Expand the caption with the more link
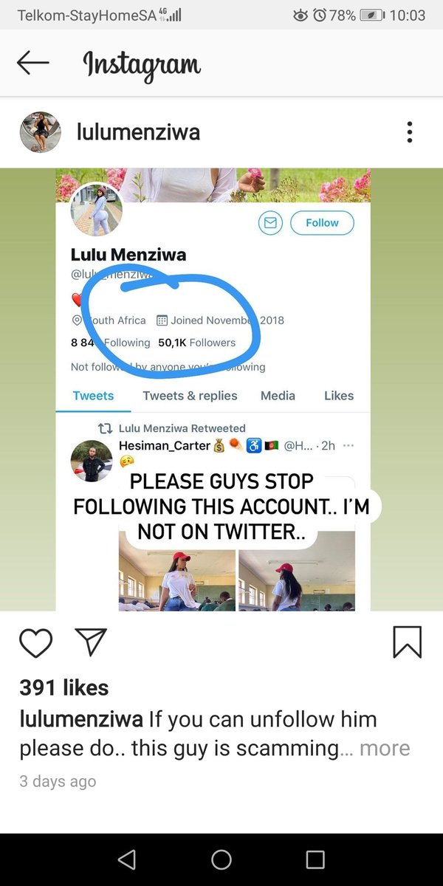This screenshot has height=886, width=443. coord(384,748)
